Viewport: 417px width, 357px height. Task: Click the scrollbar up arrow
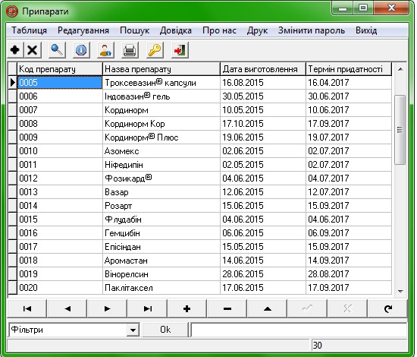(x=400, y=70)
